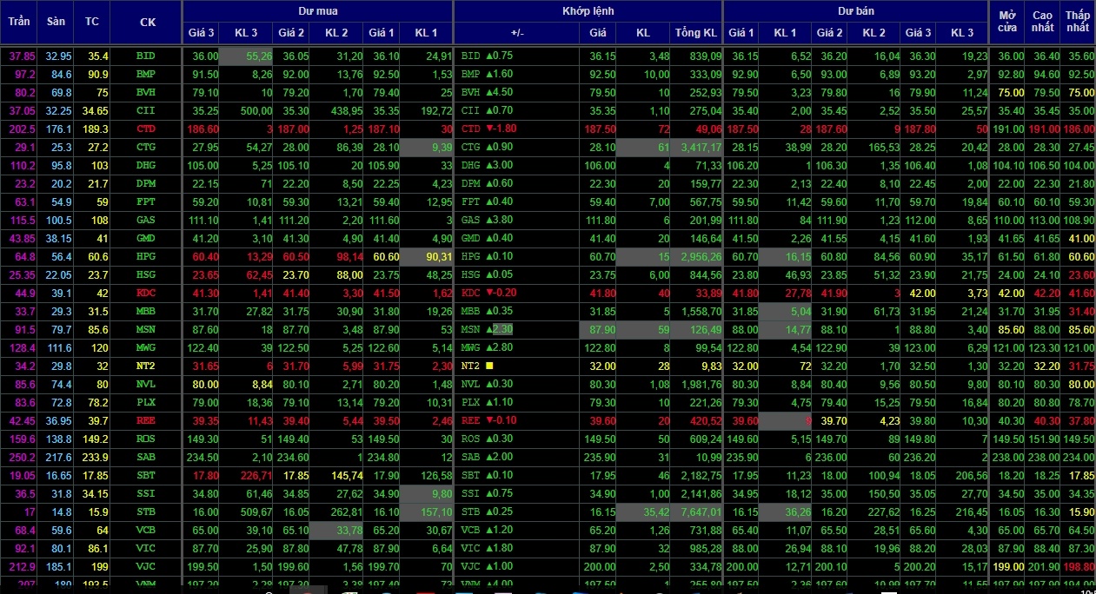Click the Dư bán header group
Screen dimensions: 1096x594
855,11
